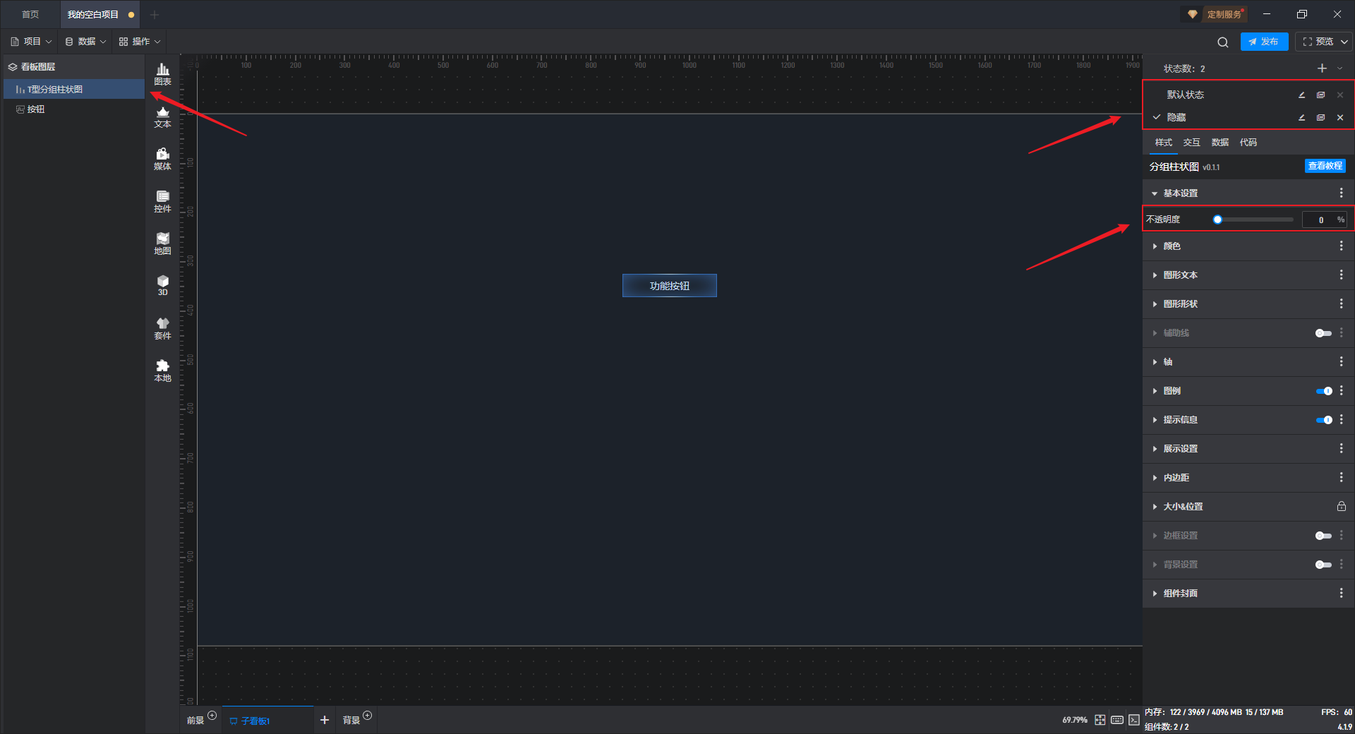Open the 项目 menu
This screenshot has height=734, width=1355.
click(31, 42)
